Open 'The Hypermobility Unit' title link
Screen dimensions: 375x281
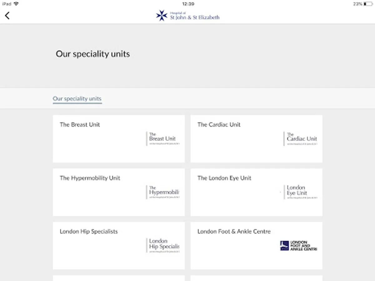pyautogui.click(x=90, y=178)
